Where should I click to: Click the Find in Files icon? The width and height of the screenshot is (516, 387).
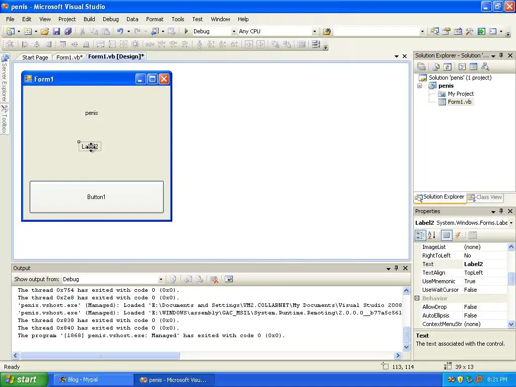(327, 31)
